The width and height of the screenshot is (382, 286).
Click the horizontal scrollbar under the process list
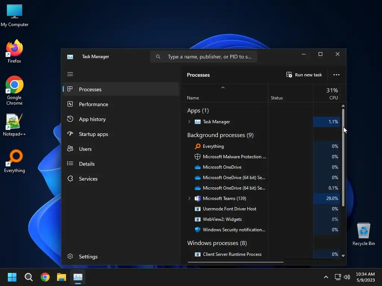(235, 262)
